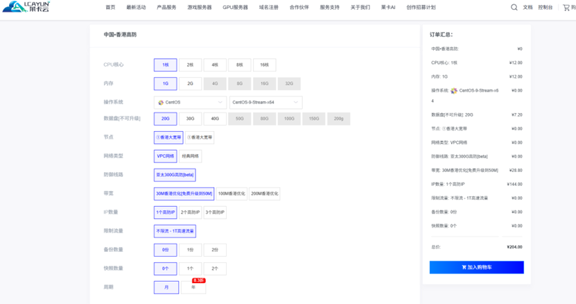Expand the CentOS operating system dropdown

click(189, 102)
